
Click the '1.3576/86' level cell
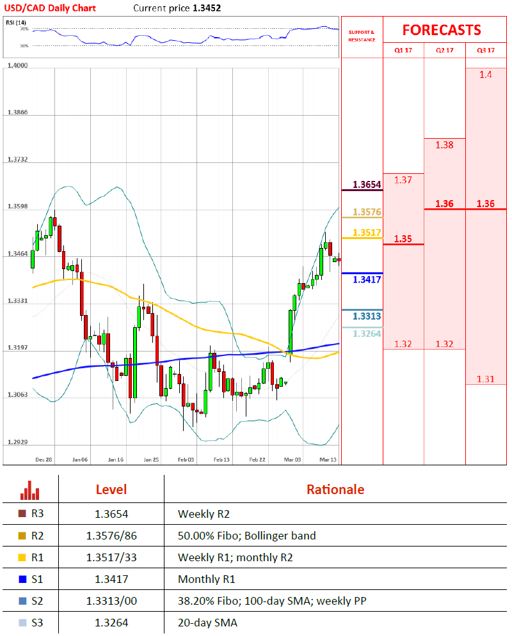coord(111,536)
